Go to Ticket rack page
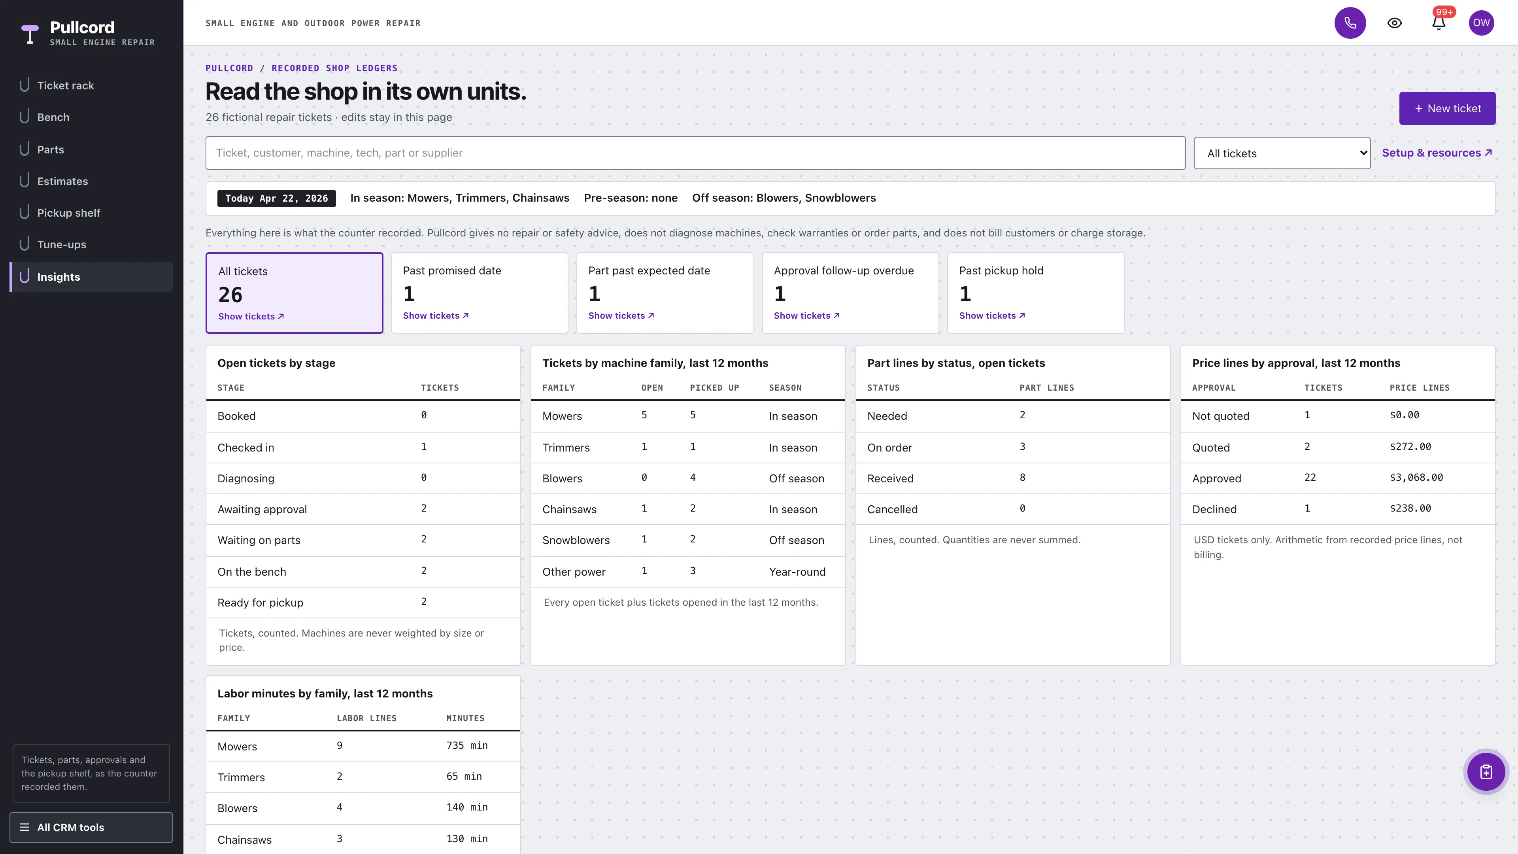Image resolution: width=1518 pixels, height=854 pixels. tap(91, 85)
